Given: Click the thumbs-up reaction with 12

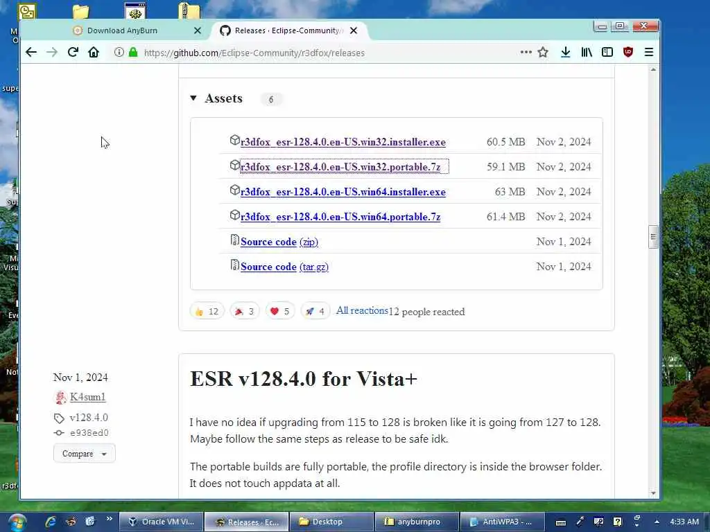Looking at the screenshot, I should tap(207, 311).
